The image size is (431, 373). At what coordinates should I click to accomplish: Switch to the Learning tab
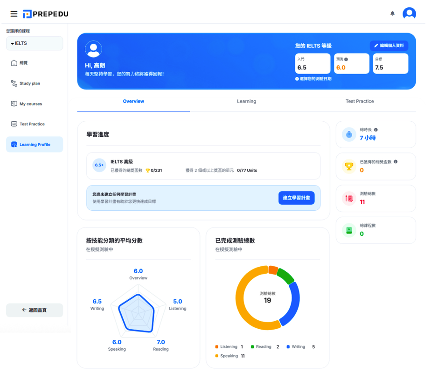tap(246, 101)
